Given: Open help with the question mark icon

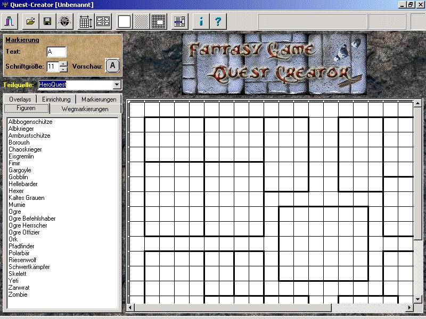Looking at the screenshot, I should pyautogui.click(x=218, y=21).
